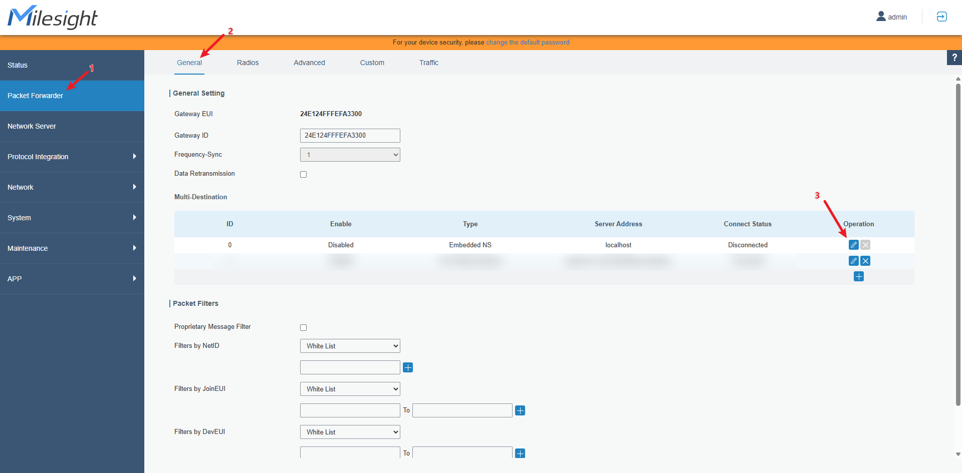Toggle Proprietary Message Filter checkbox
The height and width of the screenshot is (473, 962).
pyautogui.click(x=303, y=327)
